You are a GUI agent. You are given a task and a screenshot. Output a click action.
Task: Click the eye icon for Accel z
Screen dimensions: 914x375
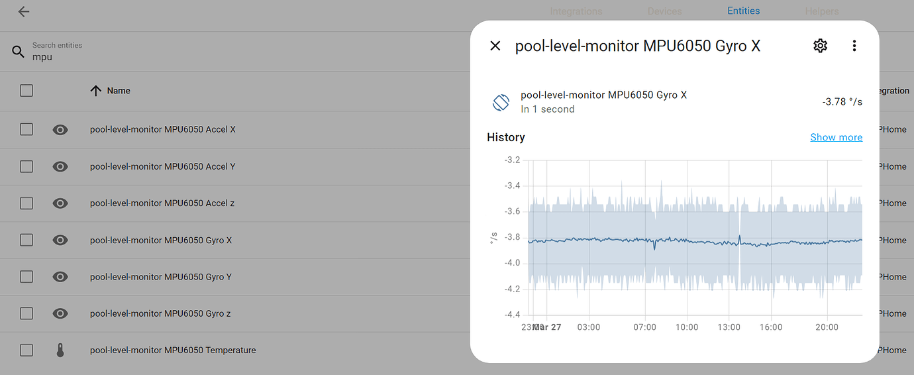coord(60,203)
